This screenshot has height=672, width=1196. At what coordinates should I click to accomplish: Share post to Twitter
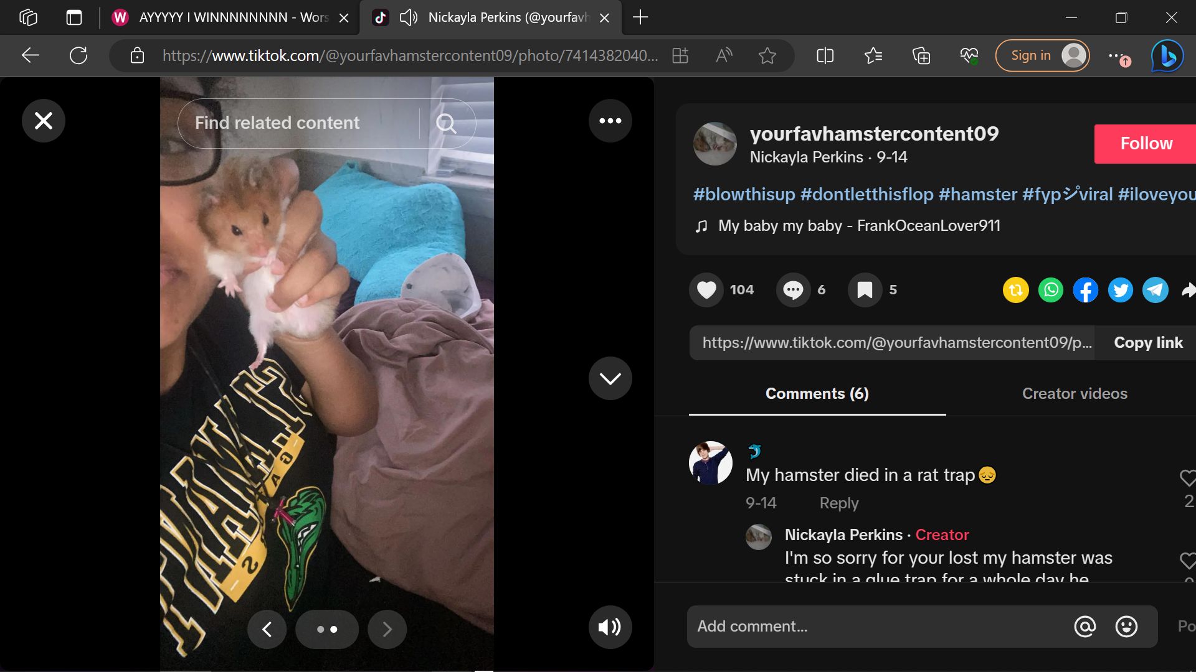click(x=1120, y=291)
